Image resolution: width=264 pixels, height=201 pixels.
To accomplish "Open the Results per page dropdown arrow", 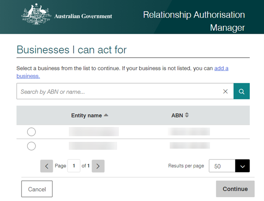I will click(x=242, y=166).
